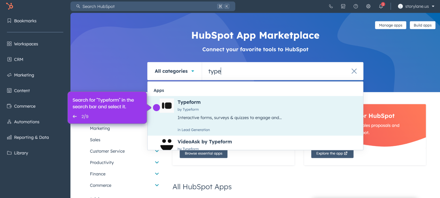The image size is (440, 198).
Task: Open the Marketplace icon in the top bar
Action: click(x=343, y=6)
